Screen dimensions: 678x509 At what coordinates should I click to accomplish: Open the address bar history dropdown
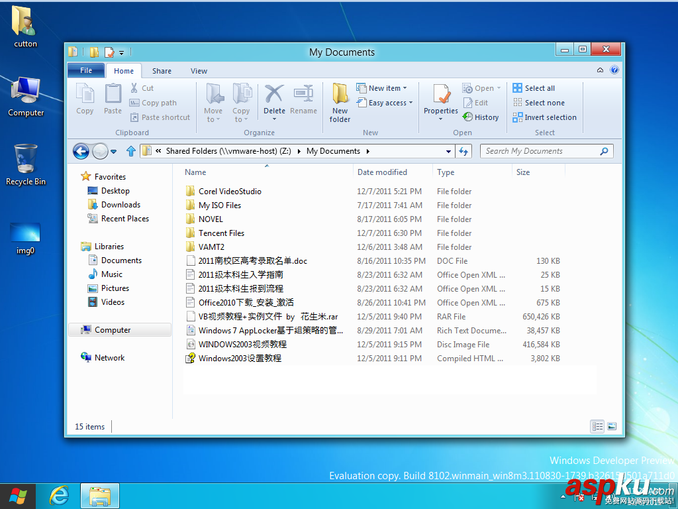[x=448, y=152]
